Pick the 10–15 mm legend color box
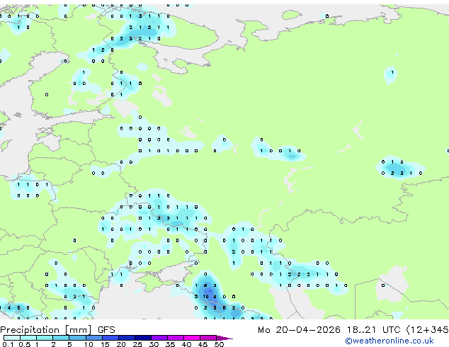 pos(93,338)
